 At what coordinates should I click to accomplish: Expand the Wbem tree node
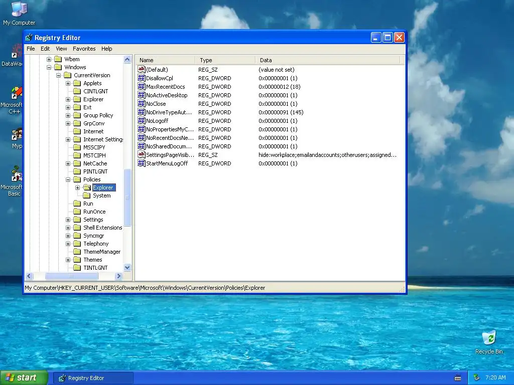49,59
